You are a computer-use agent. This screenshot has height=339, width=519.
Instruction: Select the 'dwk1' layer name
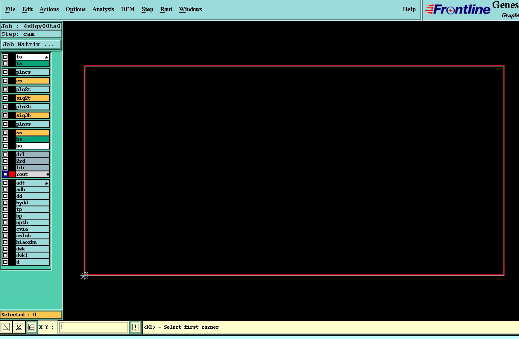coord(33,255)
